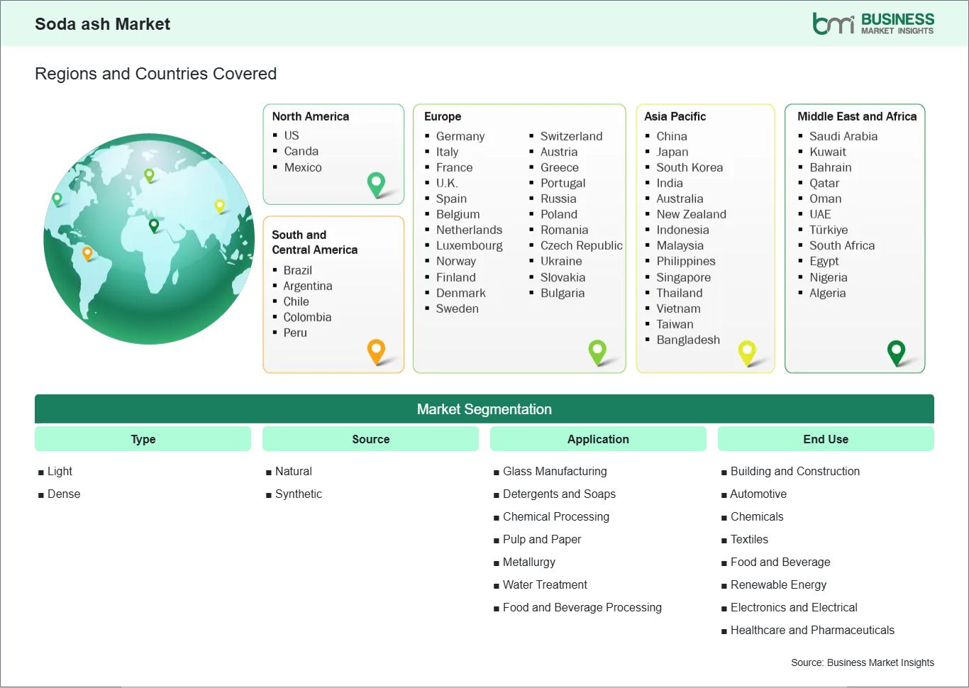Click Bangladesh in Asia Pacific list
The height and width of the screenshot is (688, 969).
tap(687, 340)
